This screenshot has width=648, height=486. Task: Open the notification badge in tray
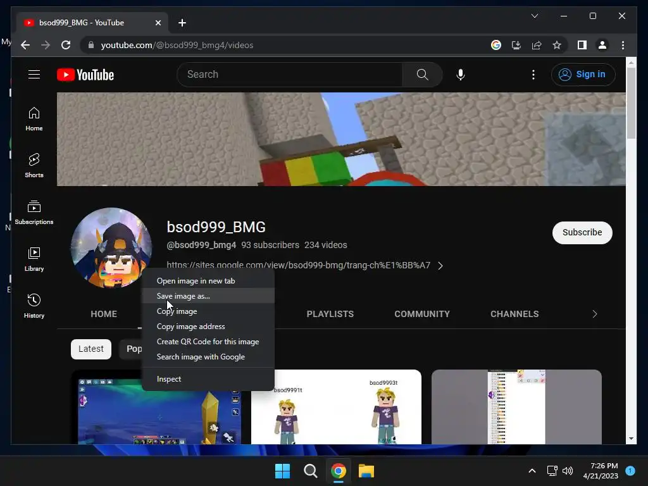(x=630, y=471)
